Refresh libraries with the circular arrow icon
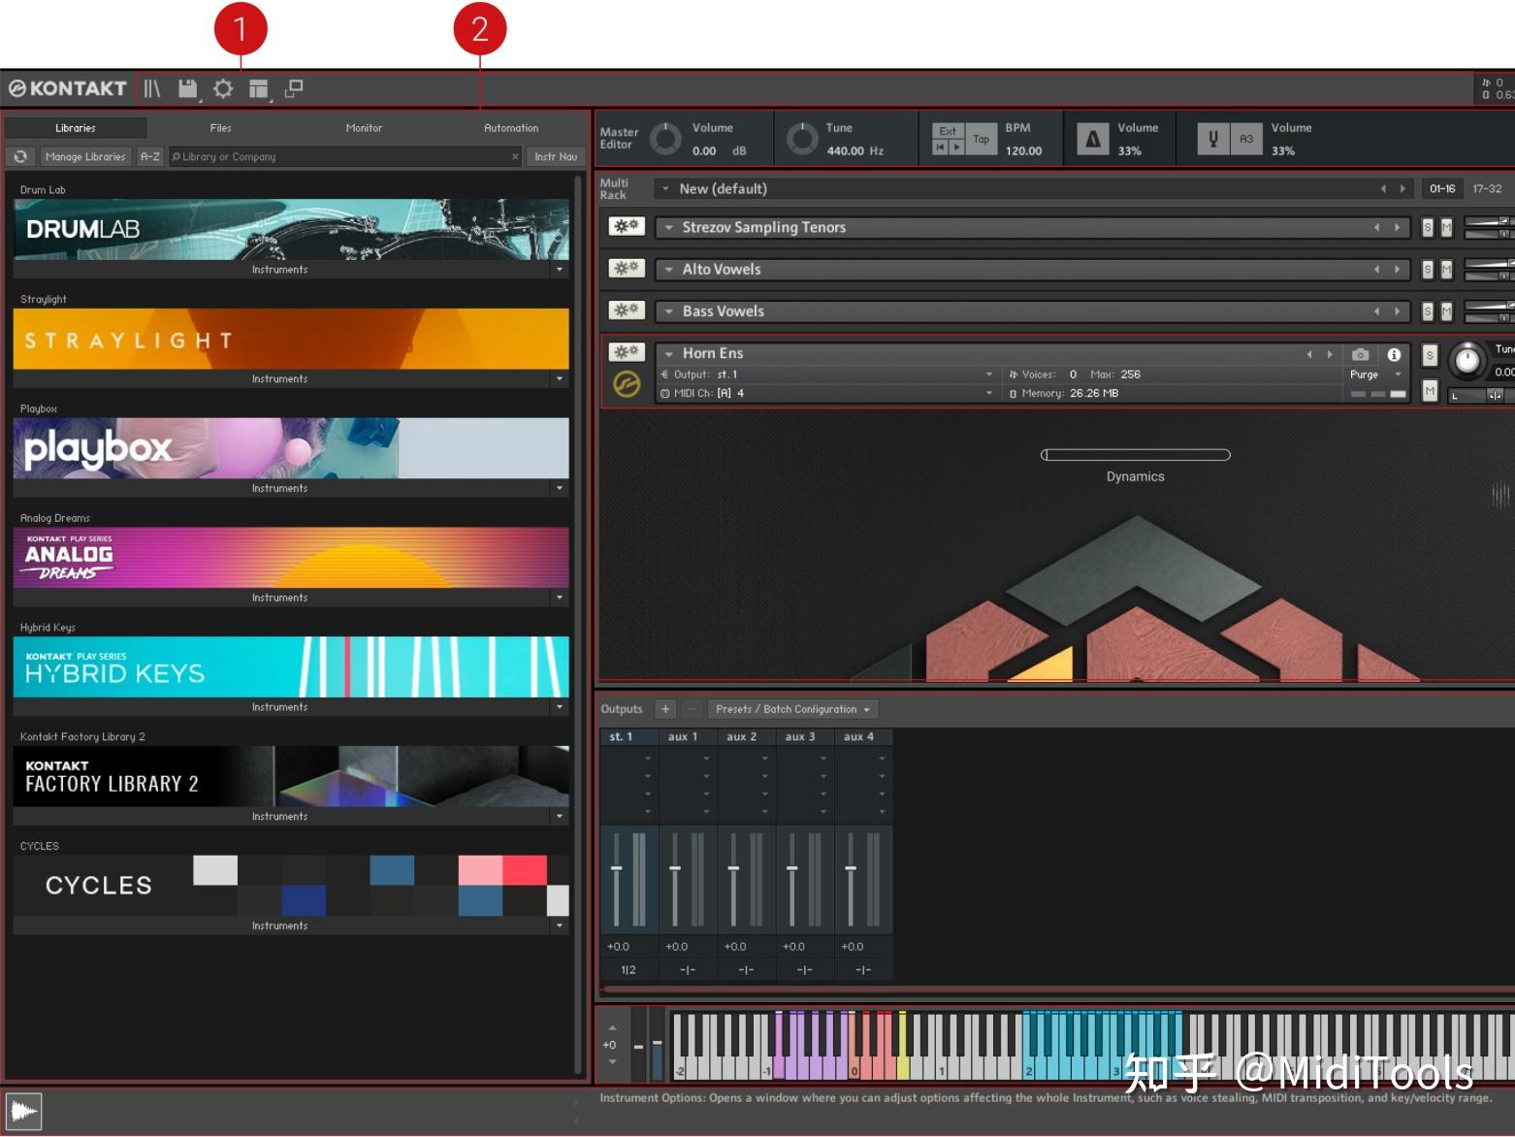1515x1137 pixels. click(x=20, y=156)
